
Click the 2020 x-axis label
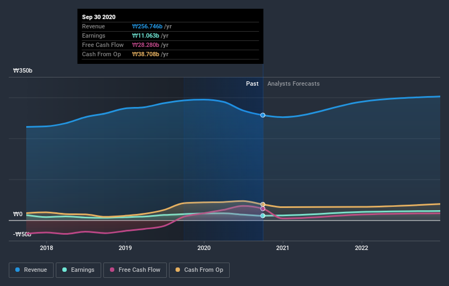pyautogui.click(x=204, y=248)
